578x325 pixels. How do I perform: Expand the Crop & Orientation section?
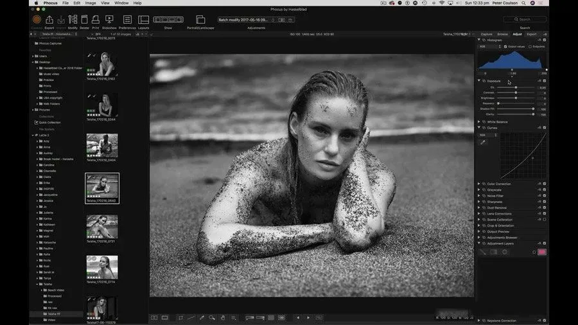point(479,225)
